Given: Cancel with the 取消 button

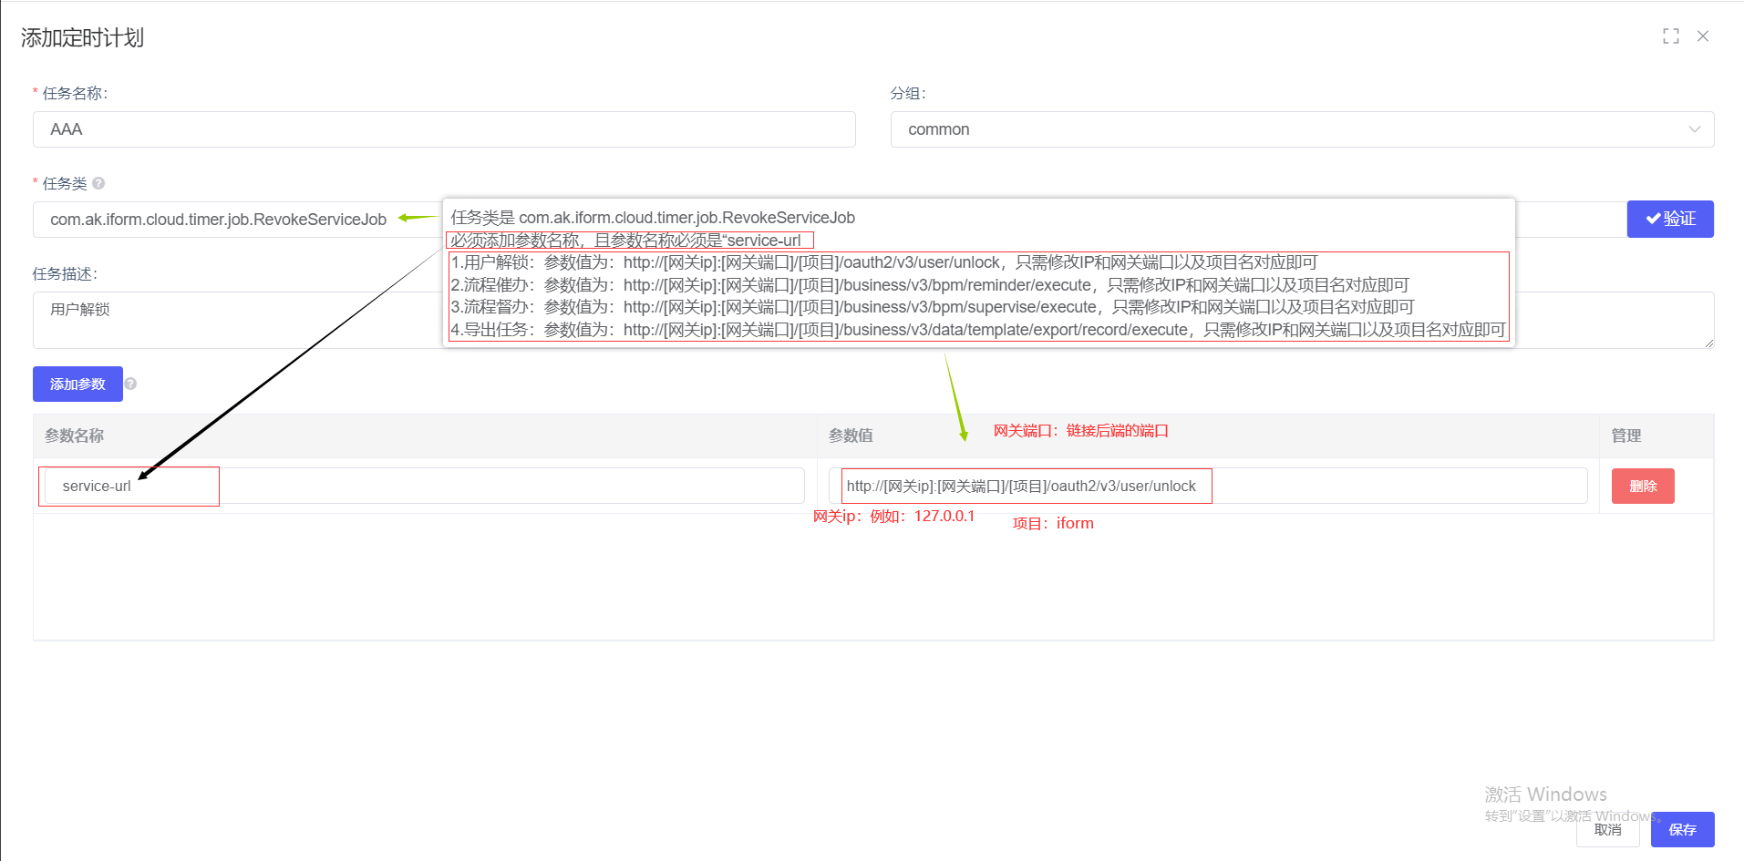Looking at the screenshot, I should pos(1607,830).
